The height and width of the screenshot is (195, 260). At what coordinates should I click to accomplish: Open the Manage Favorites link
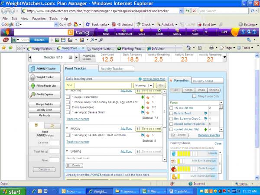coord(209,135)
